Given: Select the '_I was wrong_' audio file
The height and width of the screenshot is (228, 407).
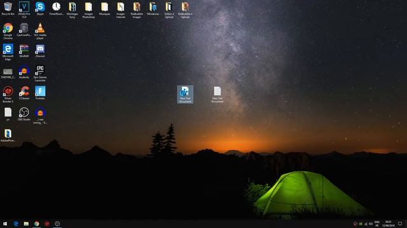Looking at the screenshot, I should coord(40,115).
